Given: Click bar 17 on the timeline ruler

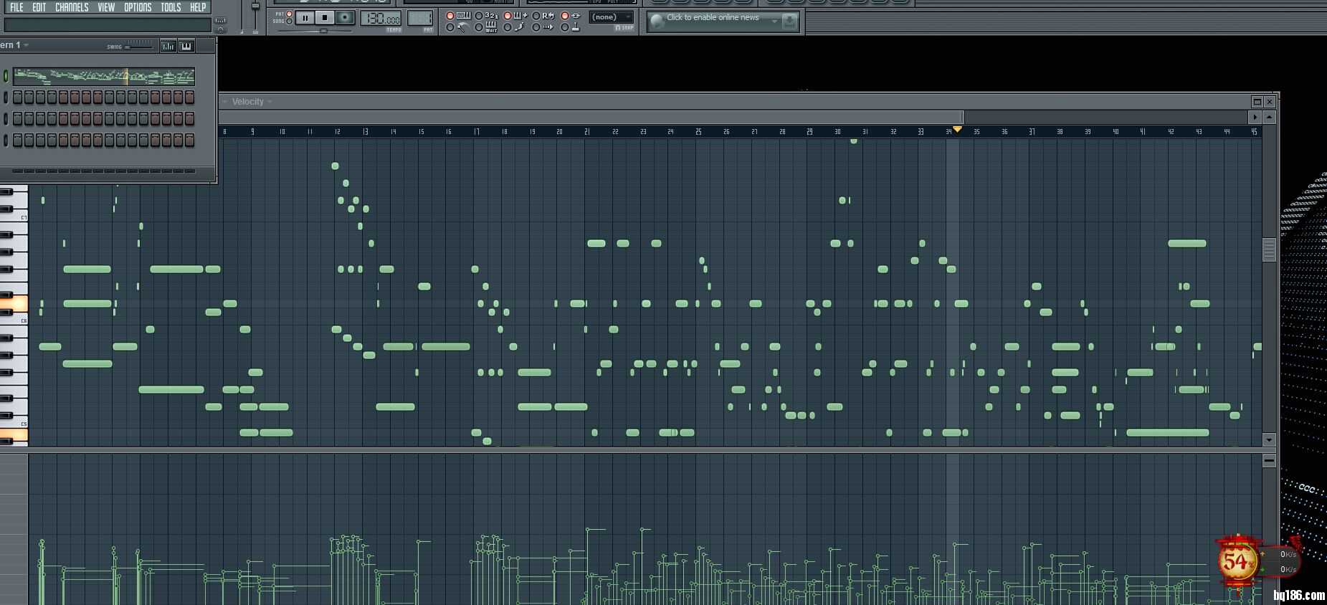Looking at the screenshot, I should click(x=477, y=132).
